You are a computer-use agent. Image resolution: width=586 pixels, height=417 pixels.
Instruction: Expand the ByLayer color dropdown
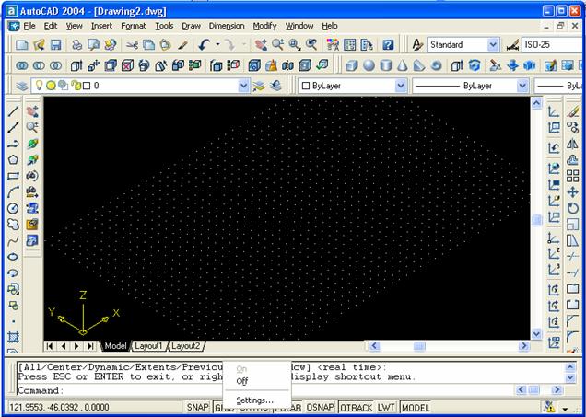coord(401,86)
